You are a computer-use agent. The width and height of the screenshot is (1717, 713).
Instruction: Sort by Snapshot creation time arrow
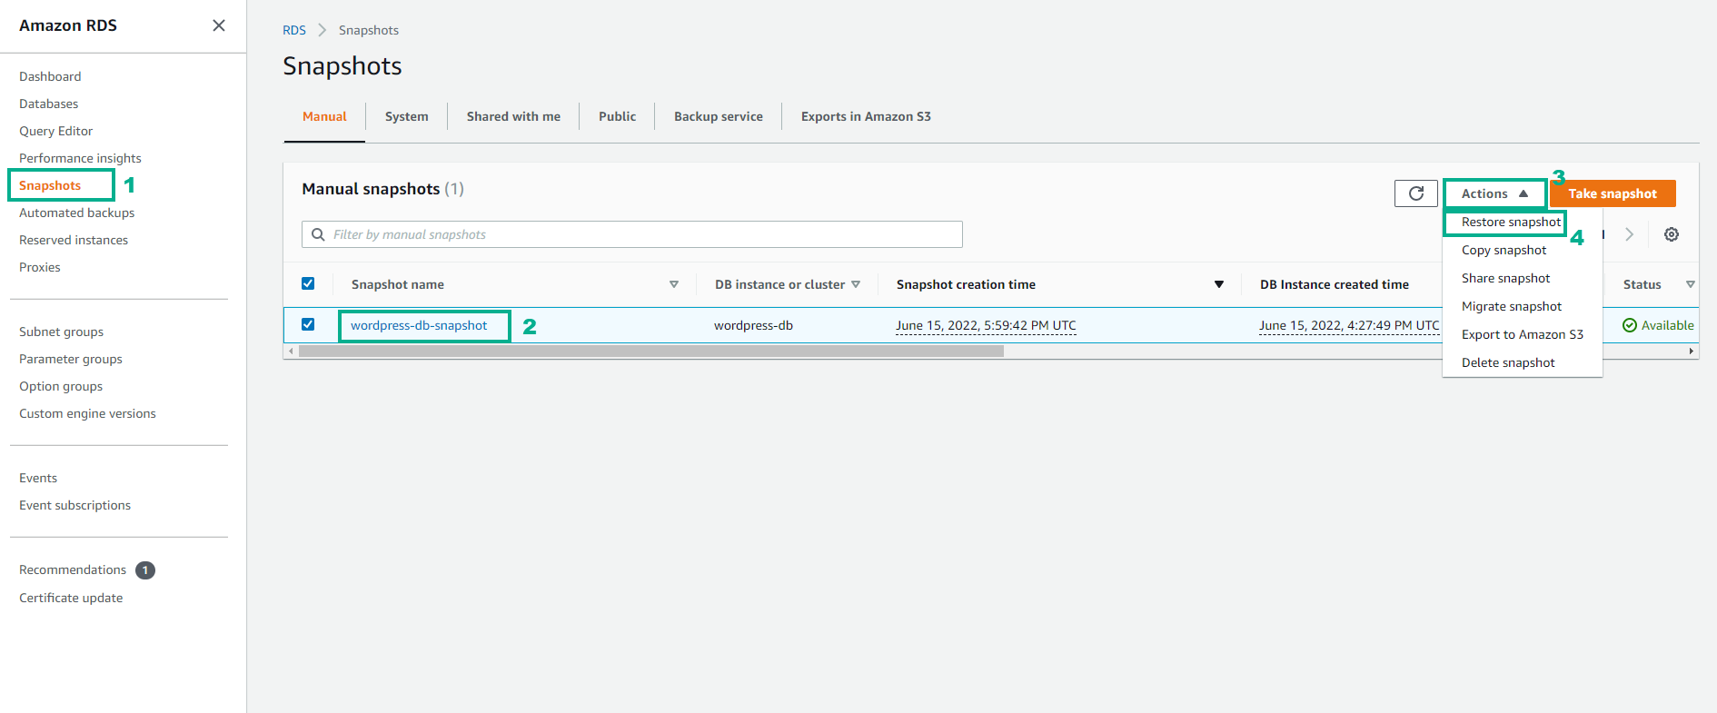1219,284
